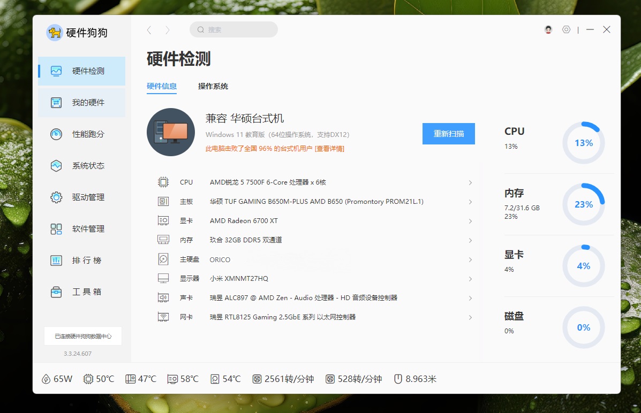Click the 显卡 4% usage ring

[584, 266]
